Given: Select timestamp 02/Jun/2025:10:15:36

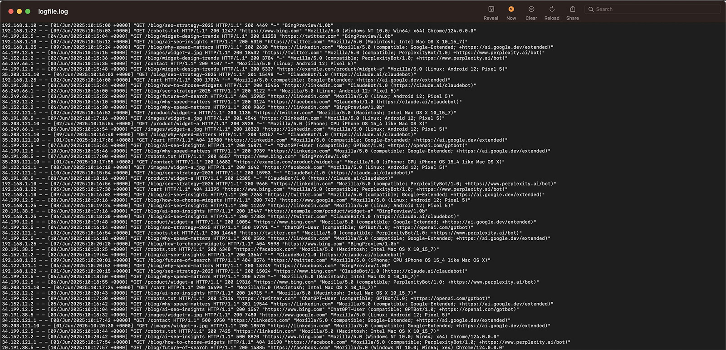Looking at the screenshot, I should (x=79, y=58).
